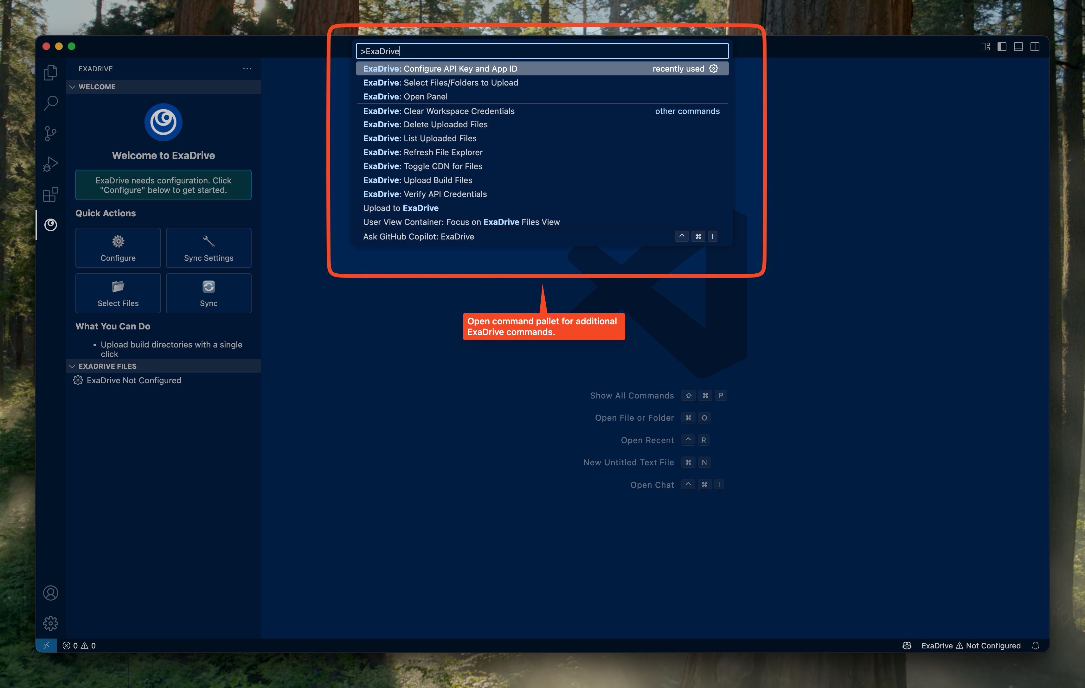Choose Upload to ExaDrive command

[542, 208]
